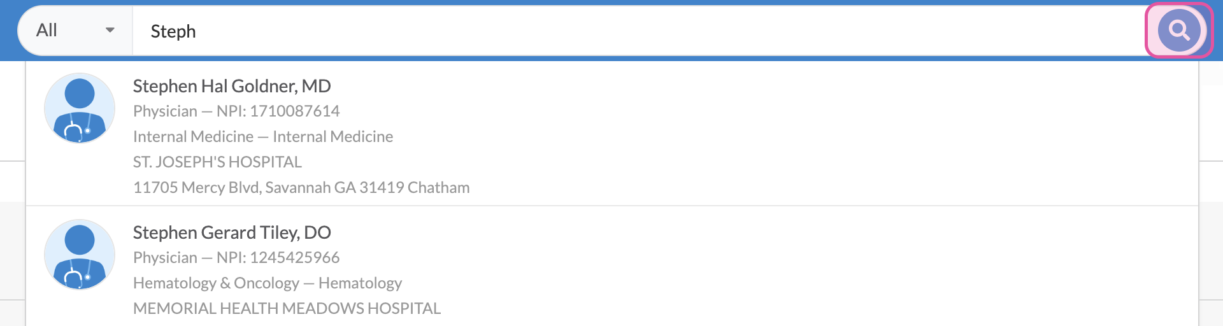The height and width of the screenshot is (326, 1223).
Task: Select the ST. JOSEPH'S HOSPITAL line
Action: click(x=217, y=162)
